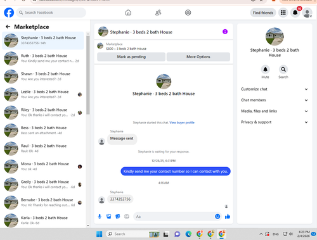Select Stephanie's conversation in the list
The image size is (317, 240).
pyautogui.click(x=43, y=41)
